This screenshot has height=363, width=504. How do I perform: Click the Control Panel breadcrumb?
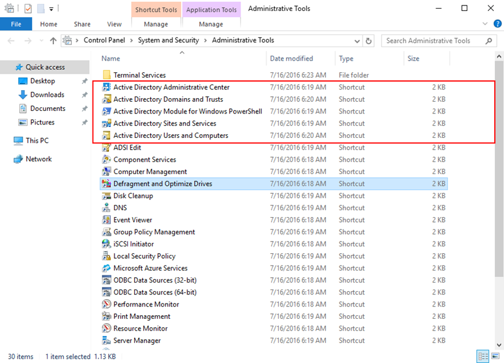point(105,40)
